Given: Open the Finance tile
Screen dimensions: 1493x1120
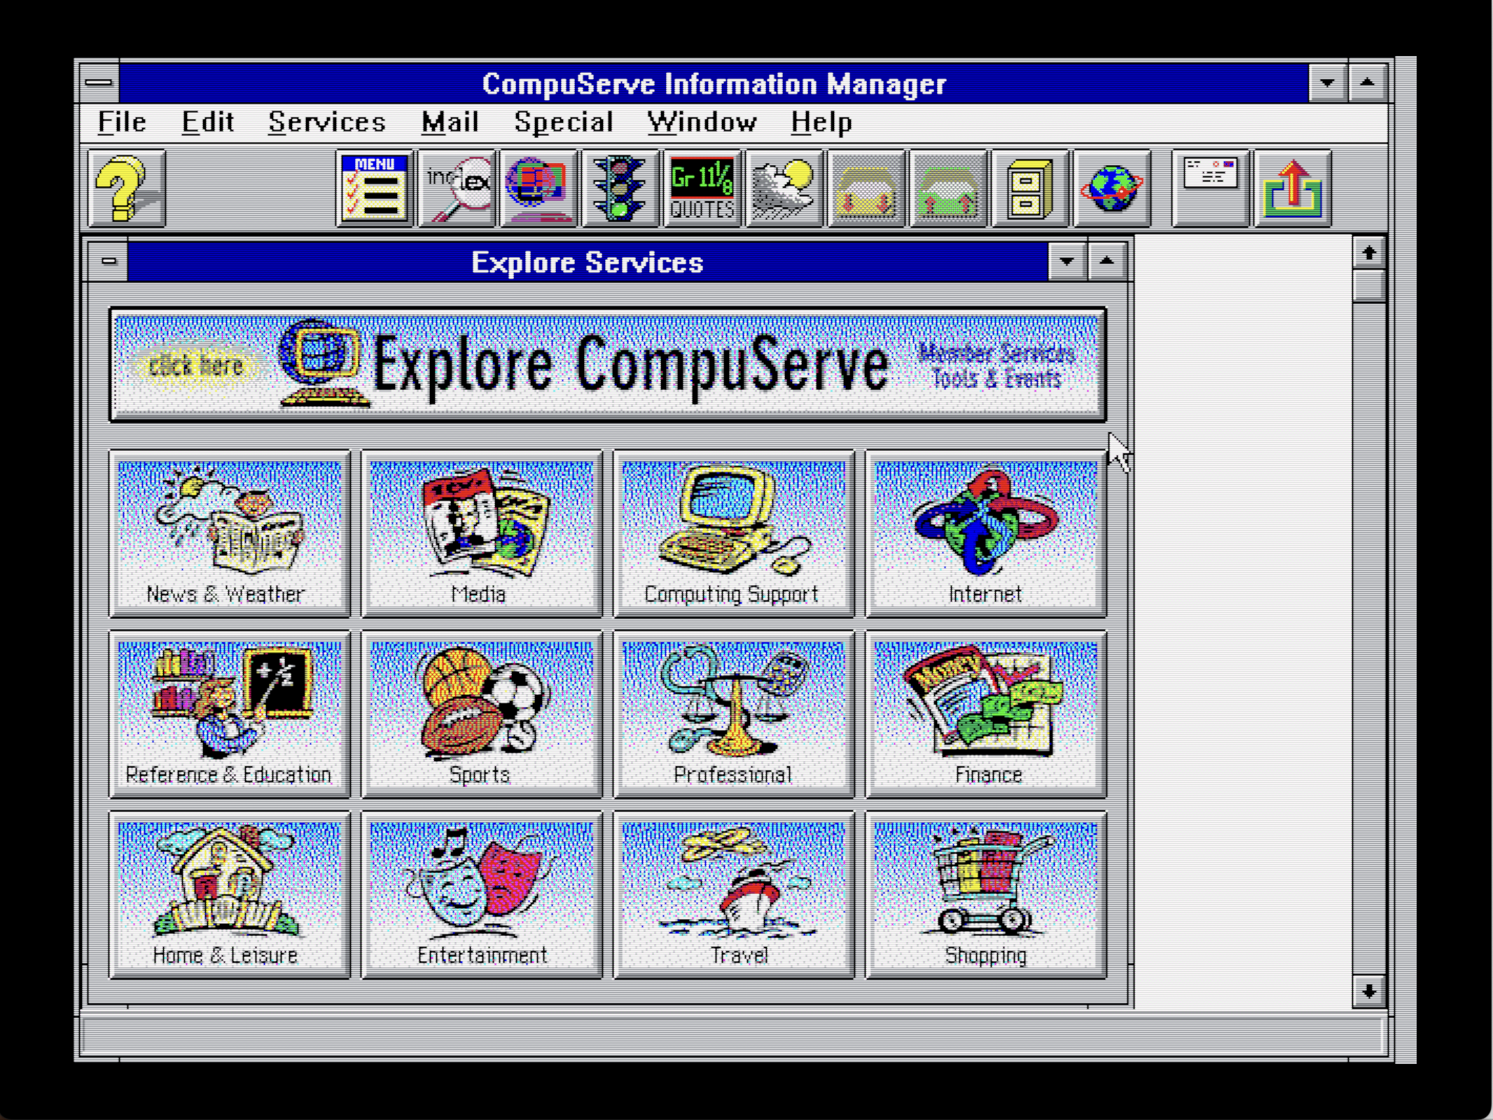Looking at the screenshot, I should [x=986, y=714].
